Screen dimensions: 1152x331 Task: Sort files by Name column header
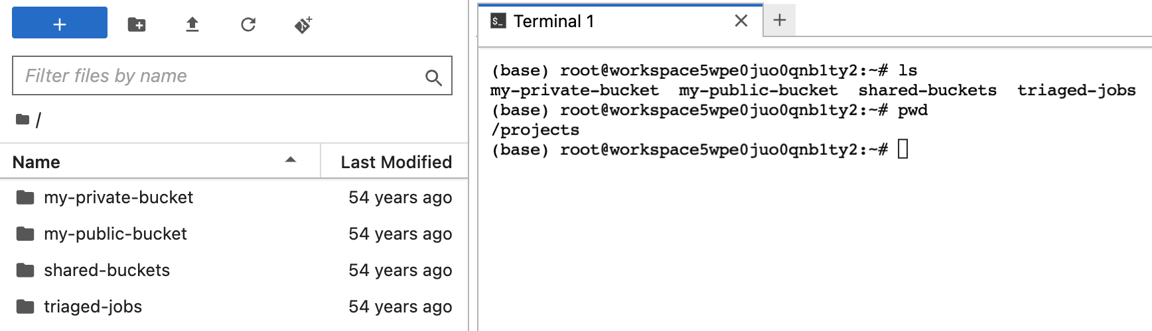pyautogui.click(x=160, y=162)
